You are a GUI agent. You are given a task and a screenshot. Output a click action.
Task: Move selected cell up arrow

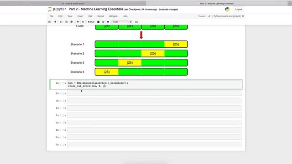[78, 22]
